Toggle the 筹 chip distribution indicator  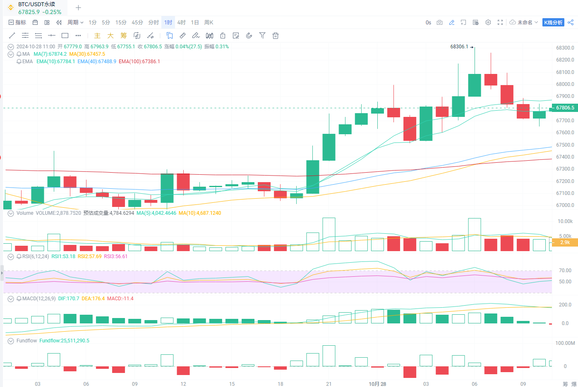click(x=124, y=36)
